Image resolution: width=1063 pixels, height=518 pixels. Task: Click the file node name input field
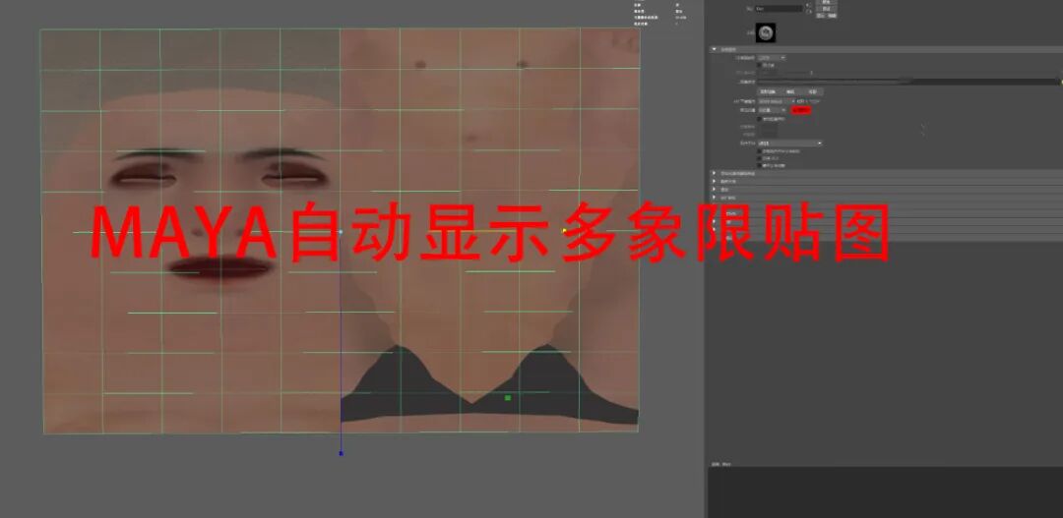[780, 9]
